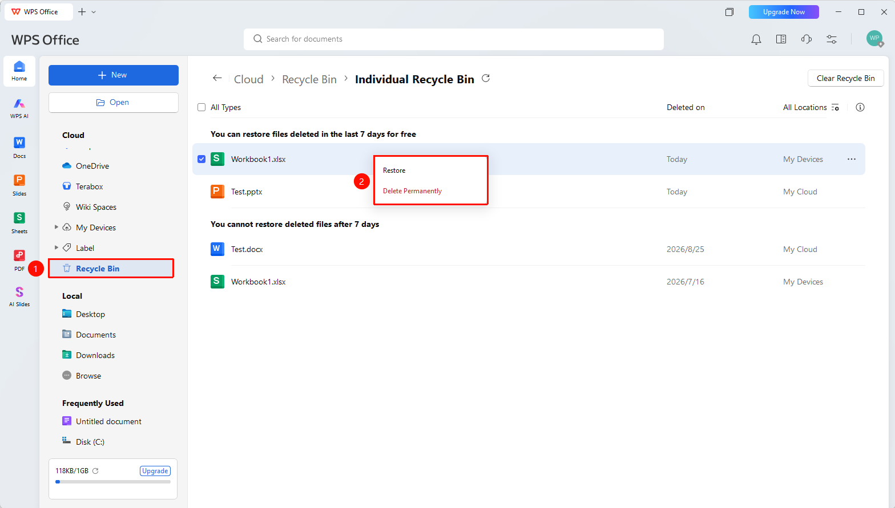Choose Restore from the context menu

coord(394,170)
